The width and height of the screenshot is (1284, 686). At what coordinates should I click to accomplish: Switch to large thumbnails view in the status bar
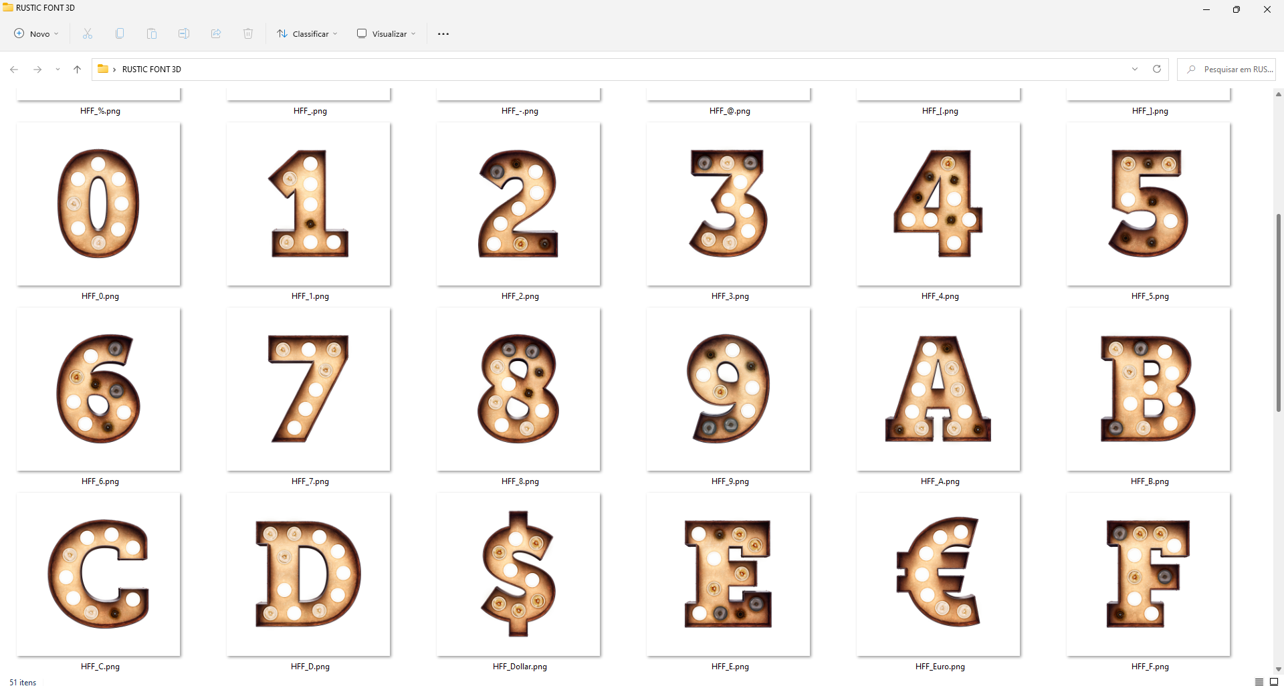tap(1275, 682)
